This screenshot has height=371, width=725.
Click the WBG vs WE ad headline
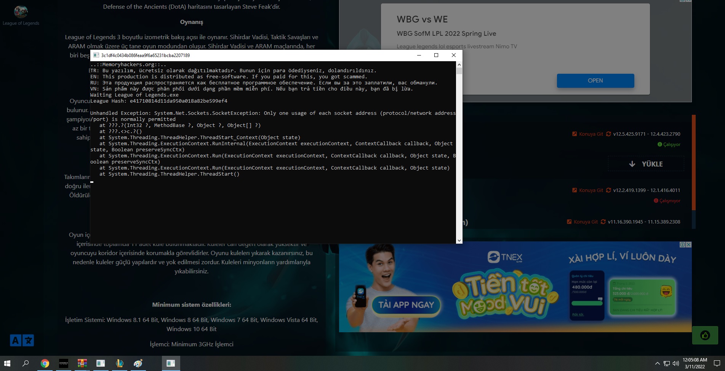pos(422,19)
